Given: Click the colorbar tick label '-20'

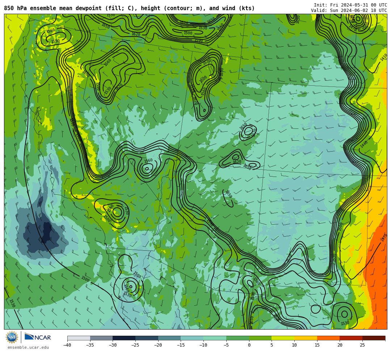Looking at the screenshot, I should pyautogui.click(x=158, y=345).
